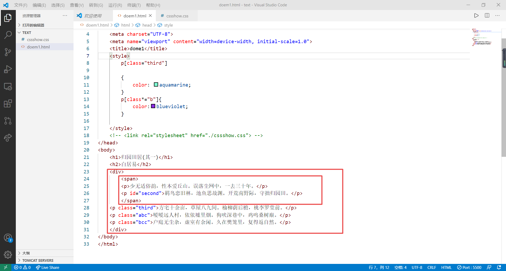The height and width of the screenshot is (271, 506).
Task: Click the Run play button in editor toolbar
Action: tap(476, 16)
